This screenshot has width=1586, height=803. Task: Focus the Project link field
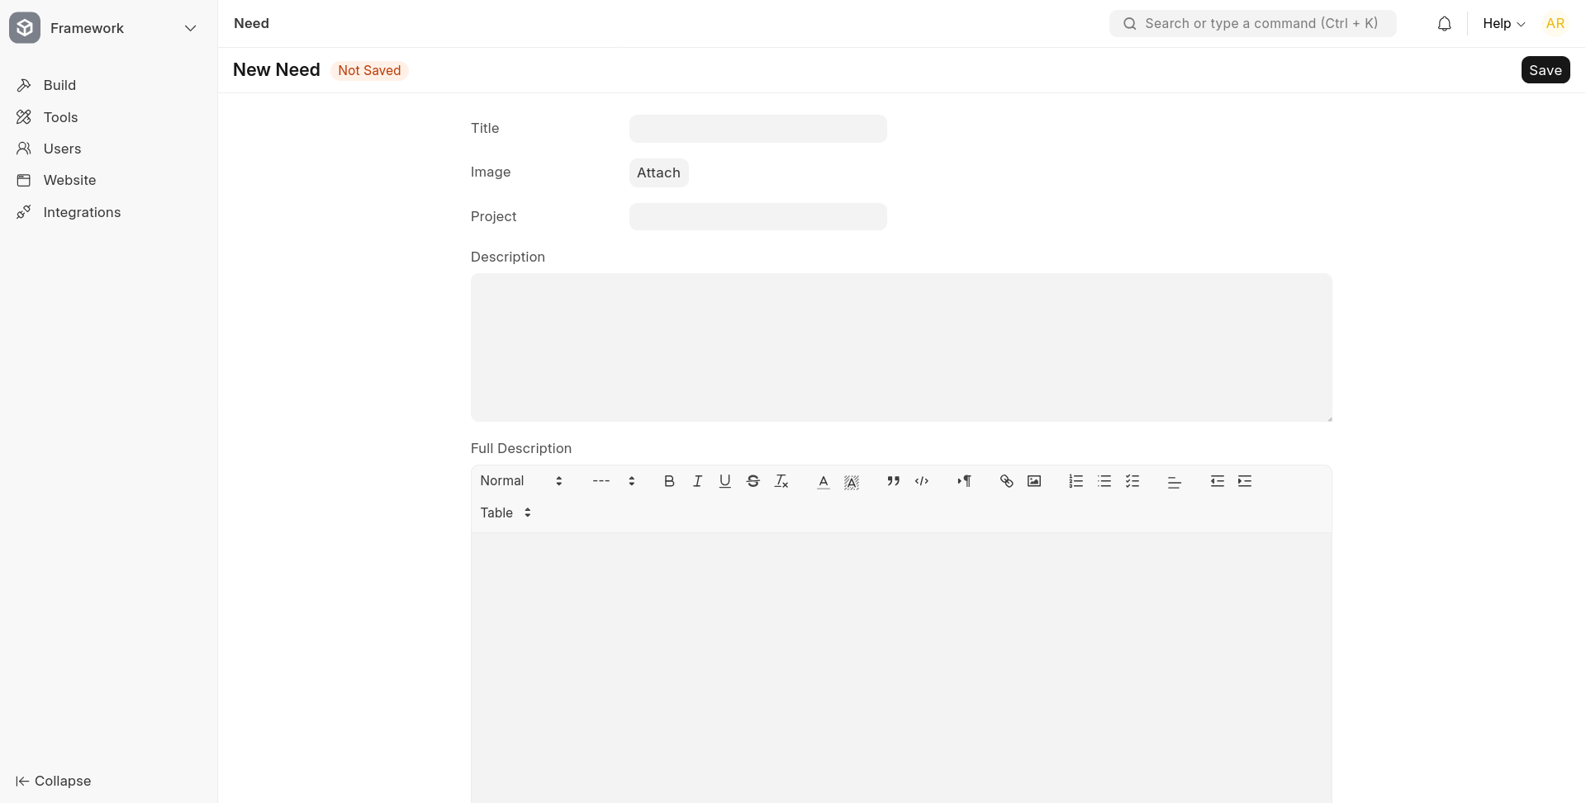pyautogui.click(x=757, y=216)
